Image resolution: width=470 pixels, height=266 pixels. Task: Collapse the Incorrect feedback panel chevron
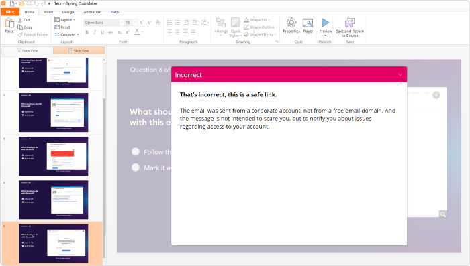(400, 75)
